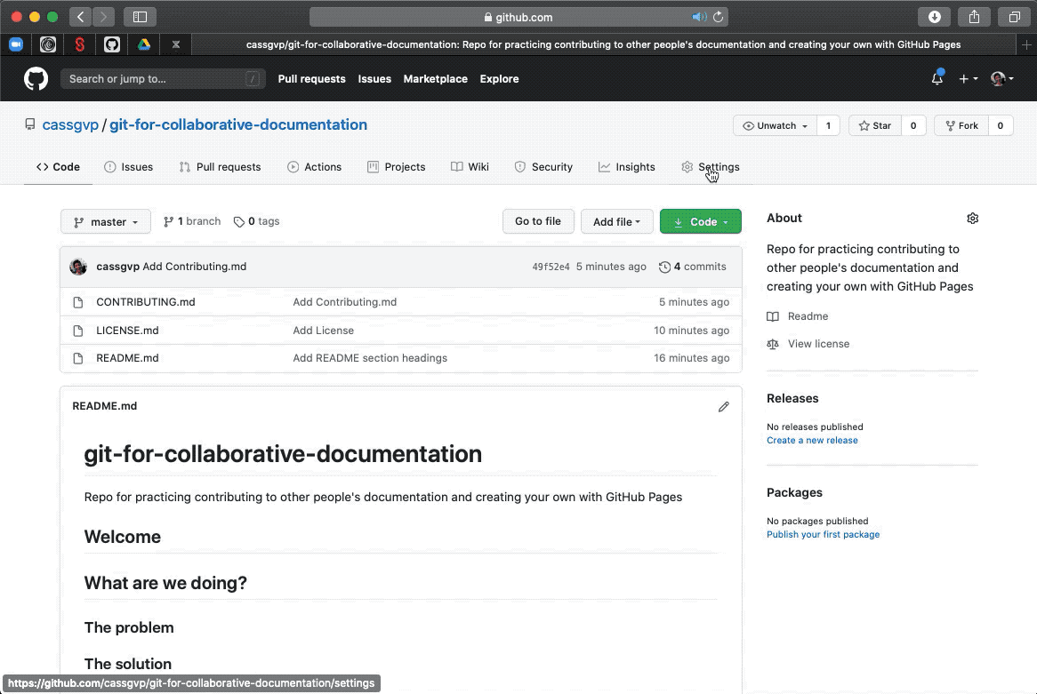Screen dimensions: 1037x694
Task: Click the Safari share icon
Action: [x=974, y=17]
